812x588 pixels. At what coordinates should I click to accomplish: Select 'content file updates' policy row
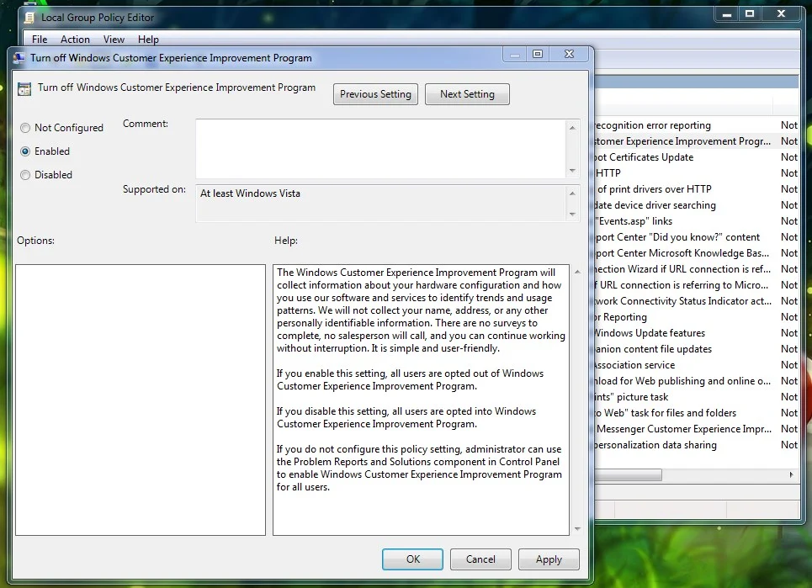click(696, 349)
